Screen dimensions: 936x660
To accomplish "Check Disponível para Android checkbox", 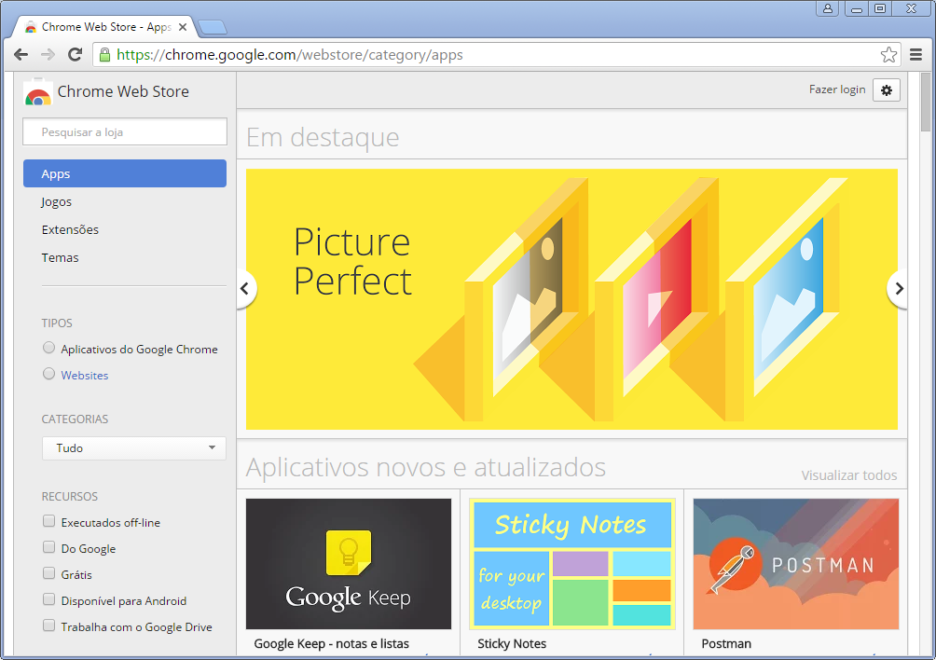I will 49,599.
